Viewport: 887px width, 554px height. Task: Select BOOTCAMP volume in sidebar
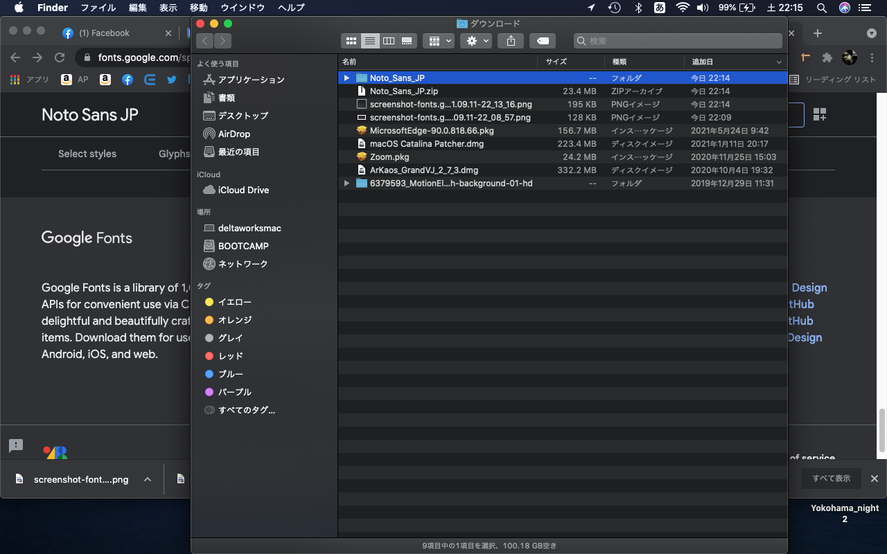(236, 246)
